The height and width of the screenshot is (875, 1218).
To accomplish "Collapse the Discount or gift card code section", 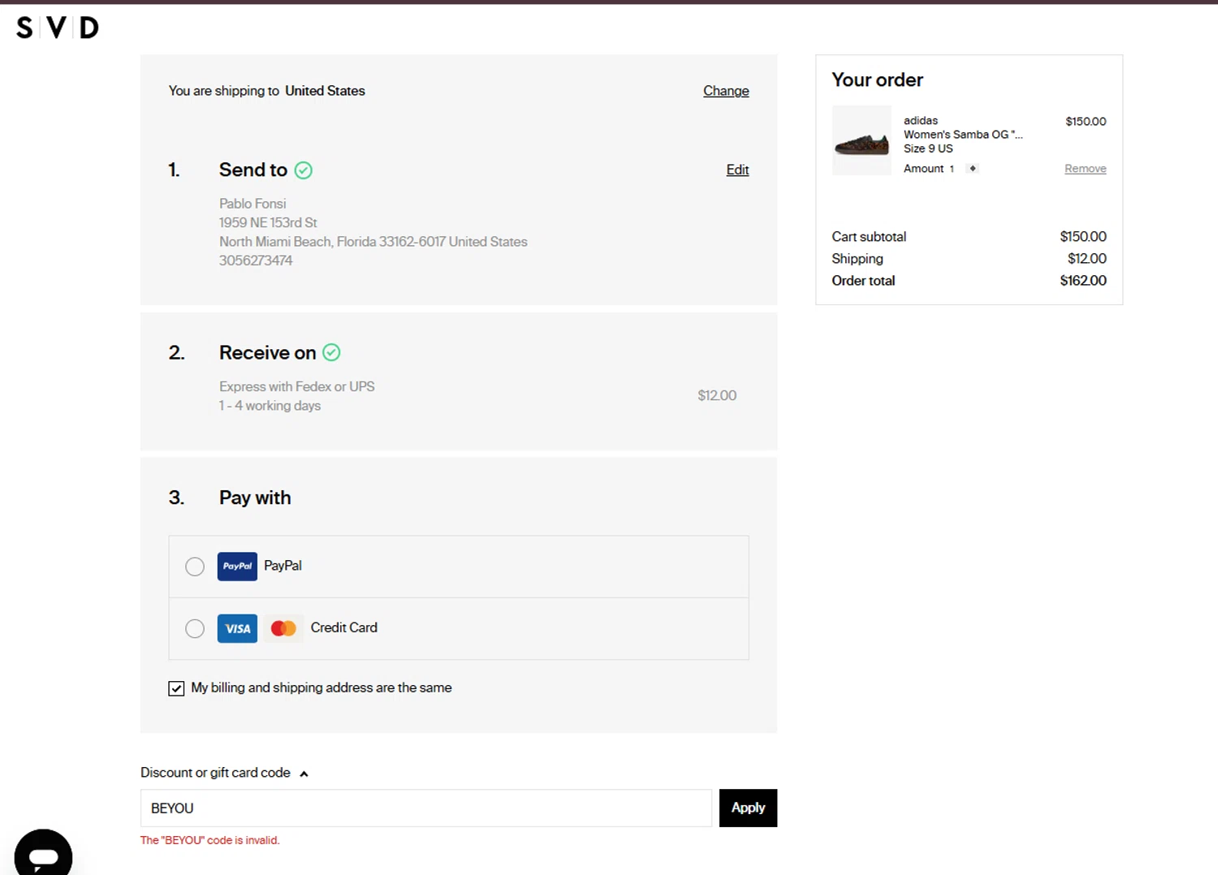I will click(224, 773).
